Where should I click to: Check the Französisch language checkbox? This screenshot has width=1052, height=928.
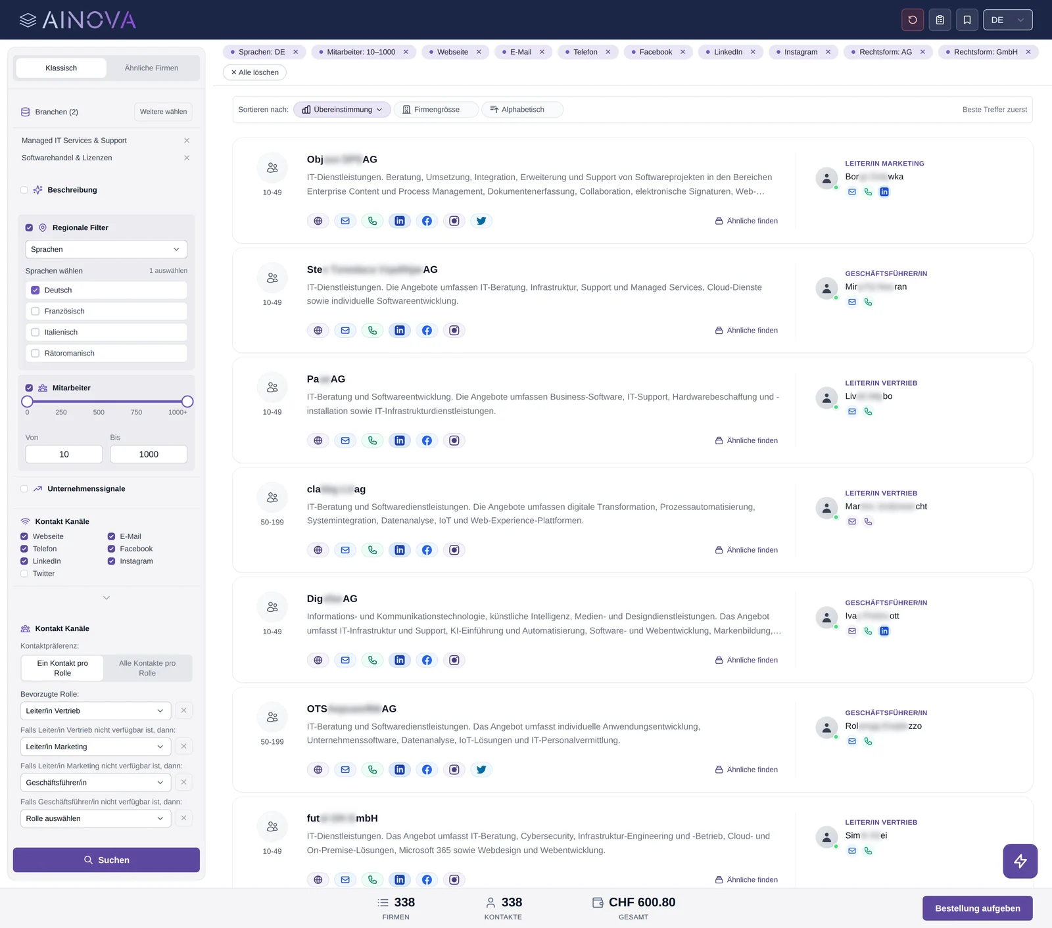(36, 311)
